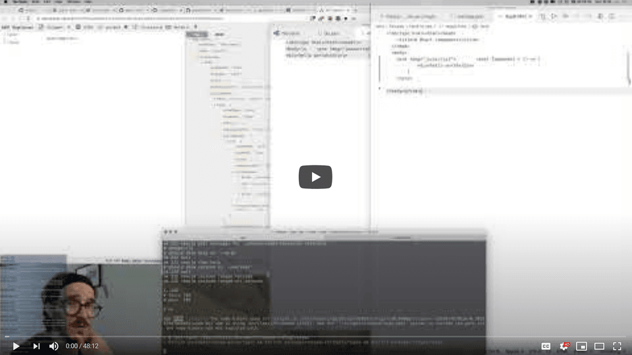Open the HD settings gear menu
The image size is (632, 355).
564,346
